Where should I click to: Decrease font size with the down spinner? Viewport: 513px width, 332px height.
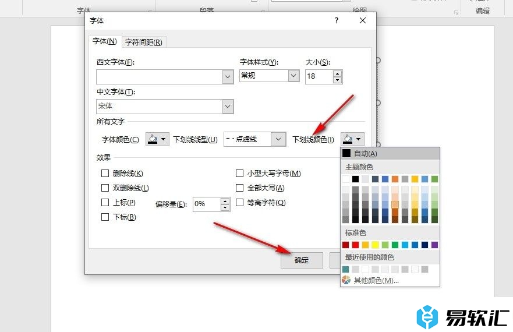pyautogui.click(x=337, y=80)
